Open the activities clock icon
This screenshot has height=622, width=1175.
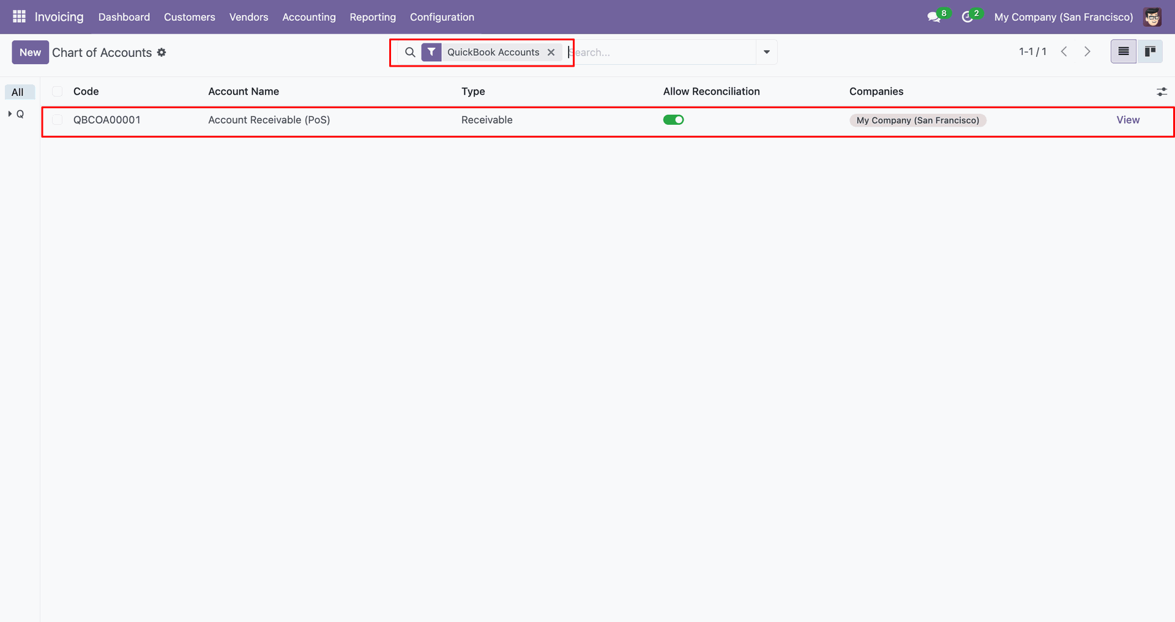pyautogui.click(x=967, y=17)
